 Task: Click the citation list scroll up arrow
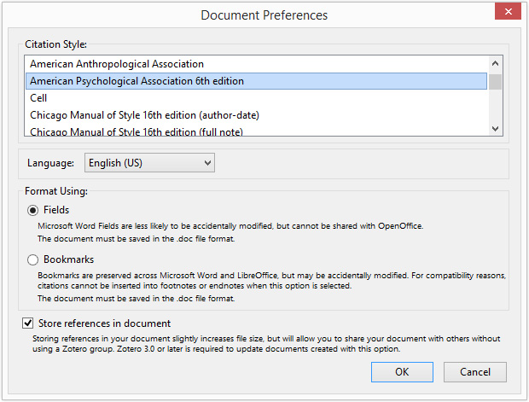point(495,63)
